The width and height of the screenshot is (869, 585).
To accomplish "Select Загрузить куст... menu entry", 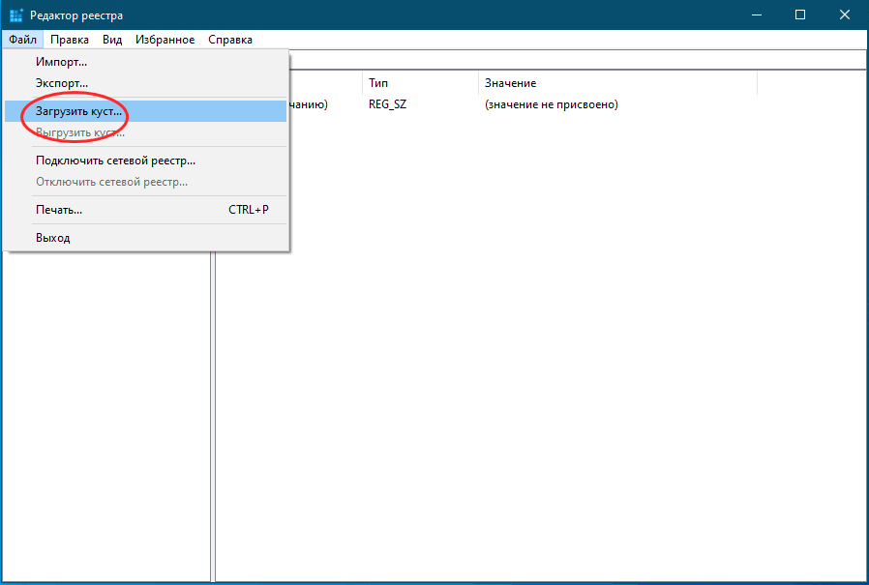I will point(79,111).
